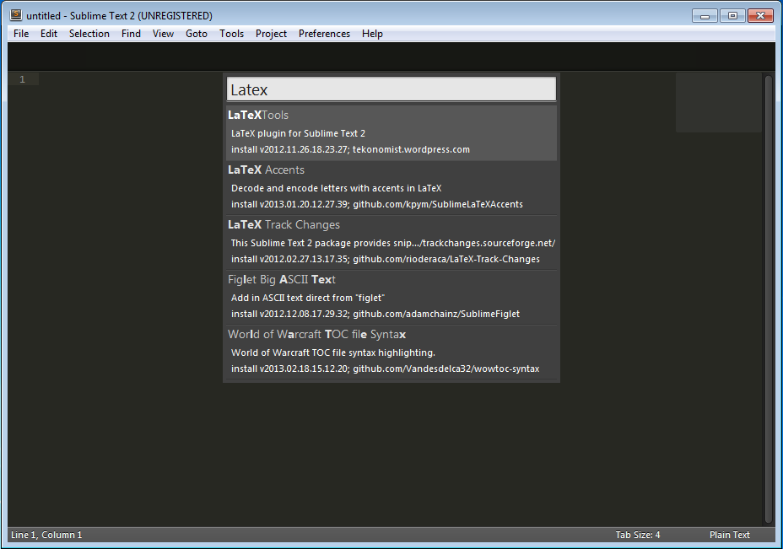Open the Tools menu
This screenshot has width=783, height=549.
pos(232,34)
